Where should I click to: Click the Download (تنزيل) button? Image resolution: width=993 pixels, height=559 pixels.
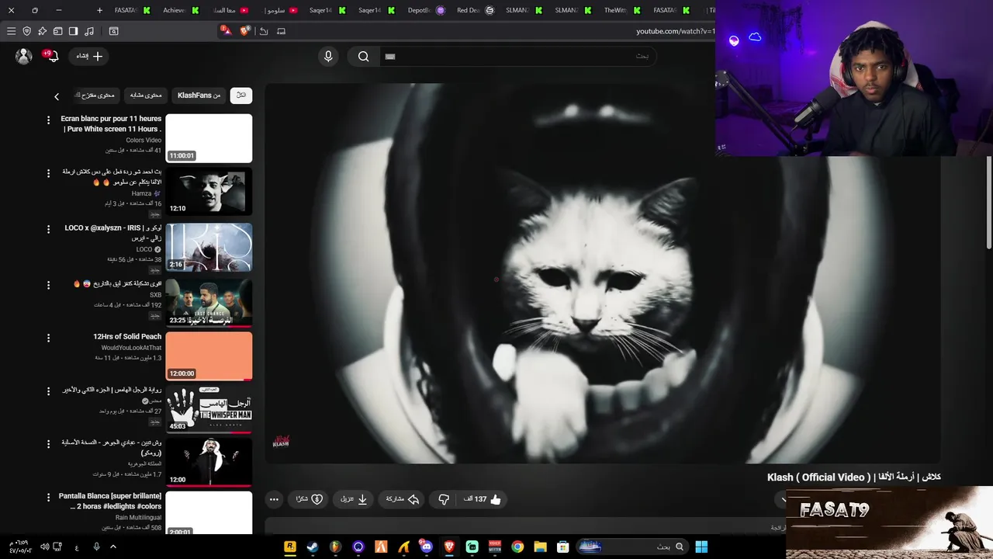pos(354,499)
